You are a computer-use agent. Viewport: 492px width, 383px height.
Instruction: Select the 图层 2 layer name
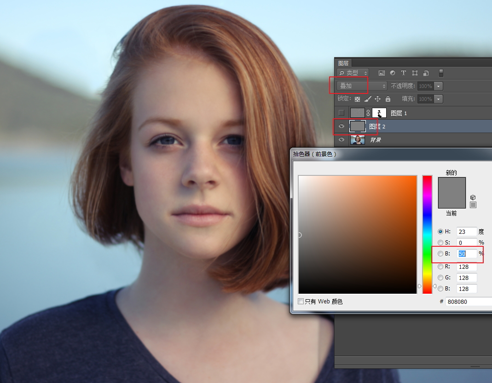377,127
